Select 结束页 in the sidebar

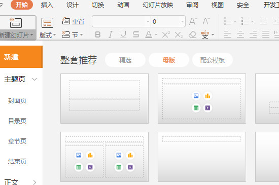[x=17, y=161]
